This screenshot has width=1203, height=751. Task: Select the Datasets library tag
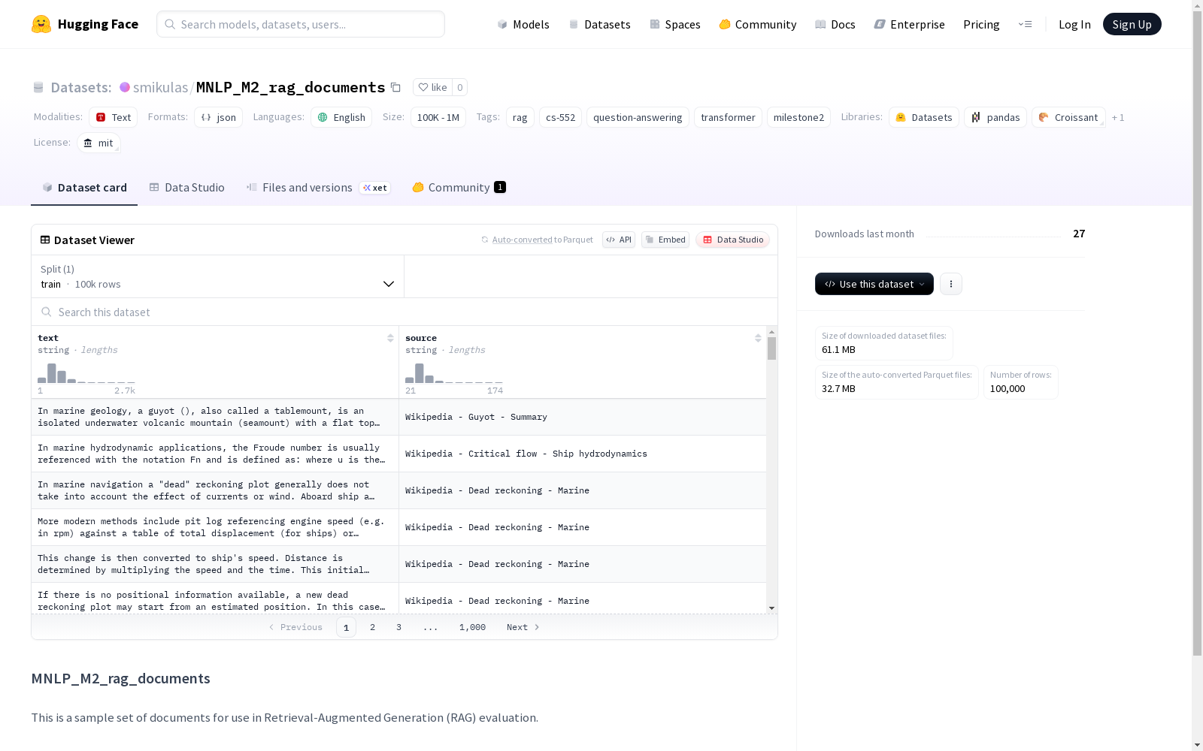(924, 117)
